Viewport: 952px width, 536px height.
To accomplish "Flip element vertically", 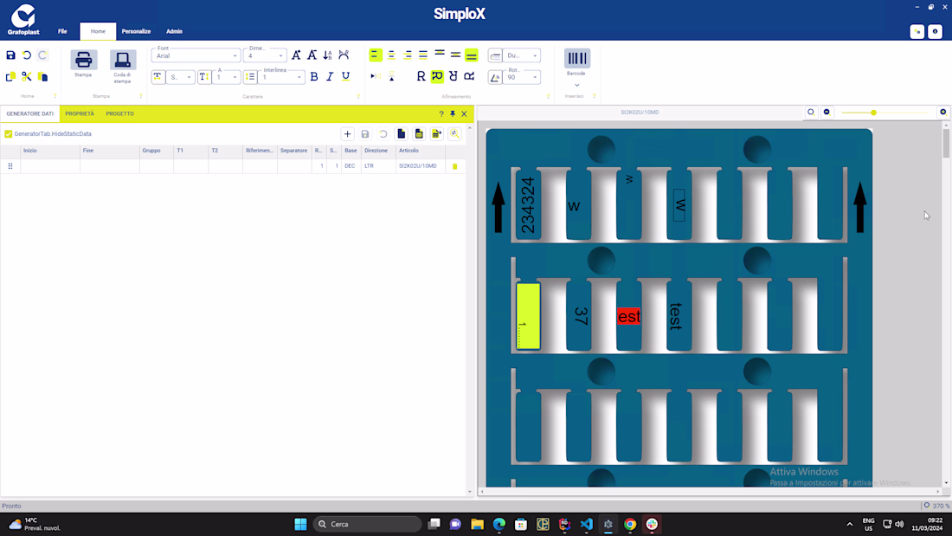I will coord(391,76).
